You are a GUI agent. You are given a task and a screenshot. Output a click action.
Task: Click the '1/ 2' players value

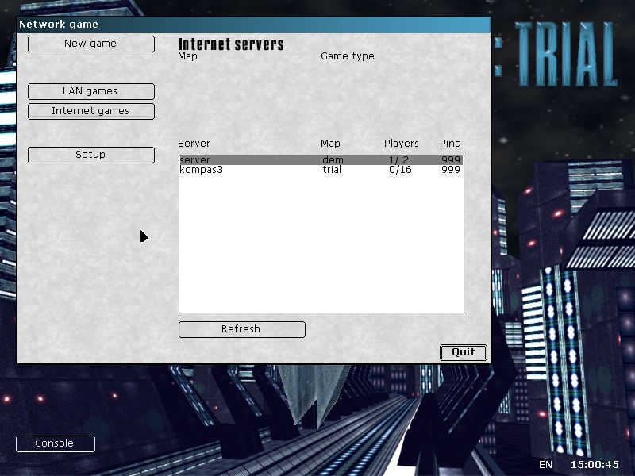(398, 160)
